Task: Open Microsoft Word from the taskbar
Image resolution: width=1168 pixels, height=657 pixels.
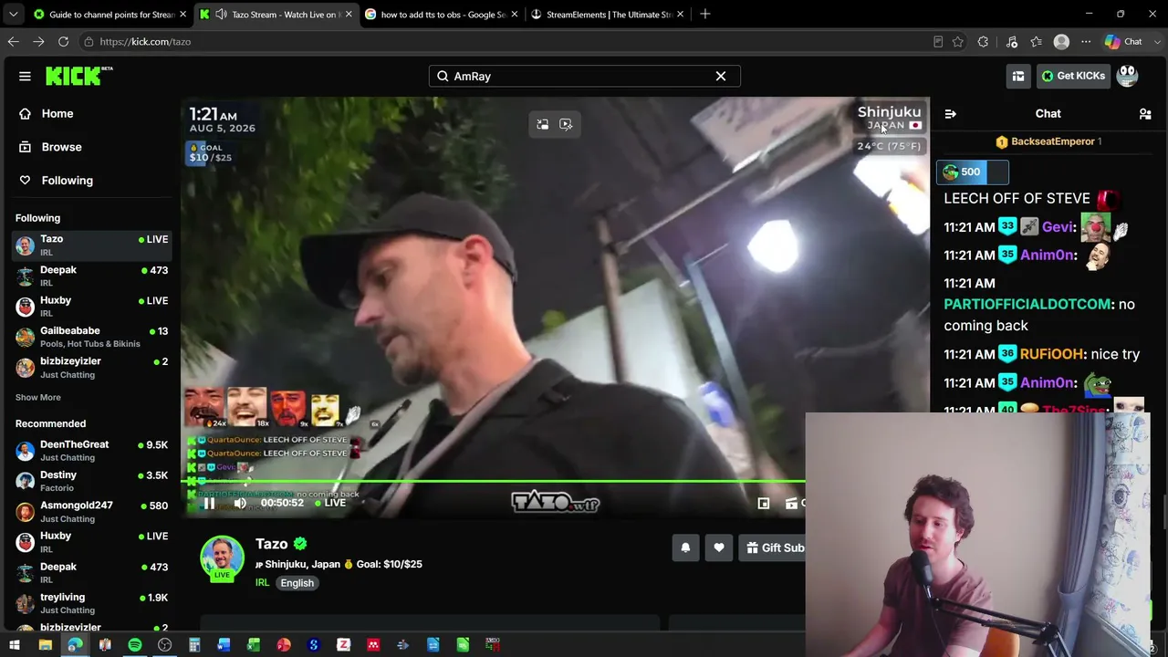Action: click(224, 645)
